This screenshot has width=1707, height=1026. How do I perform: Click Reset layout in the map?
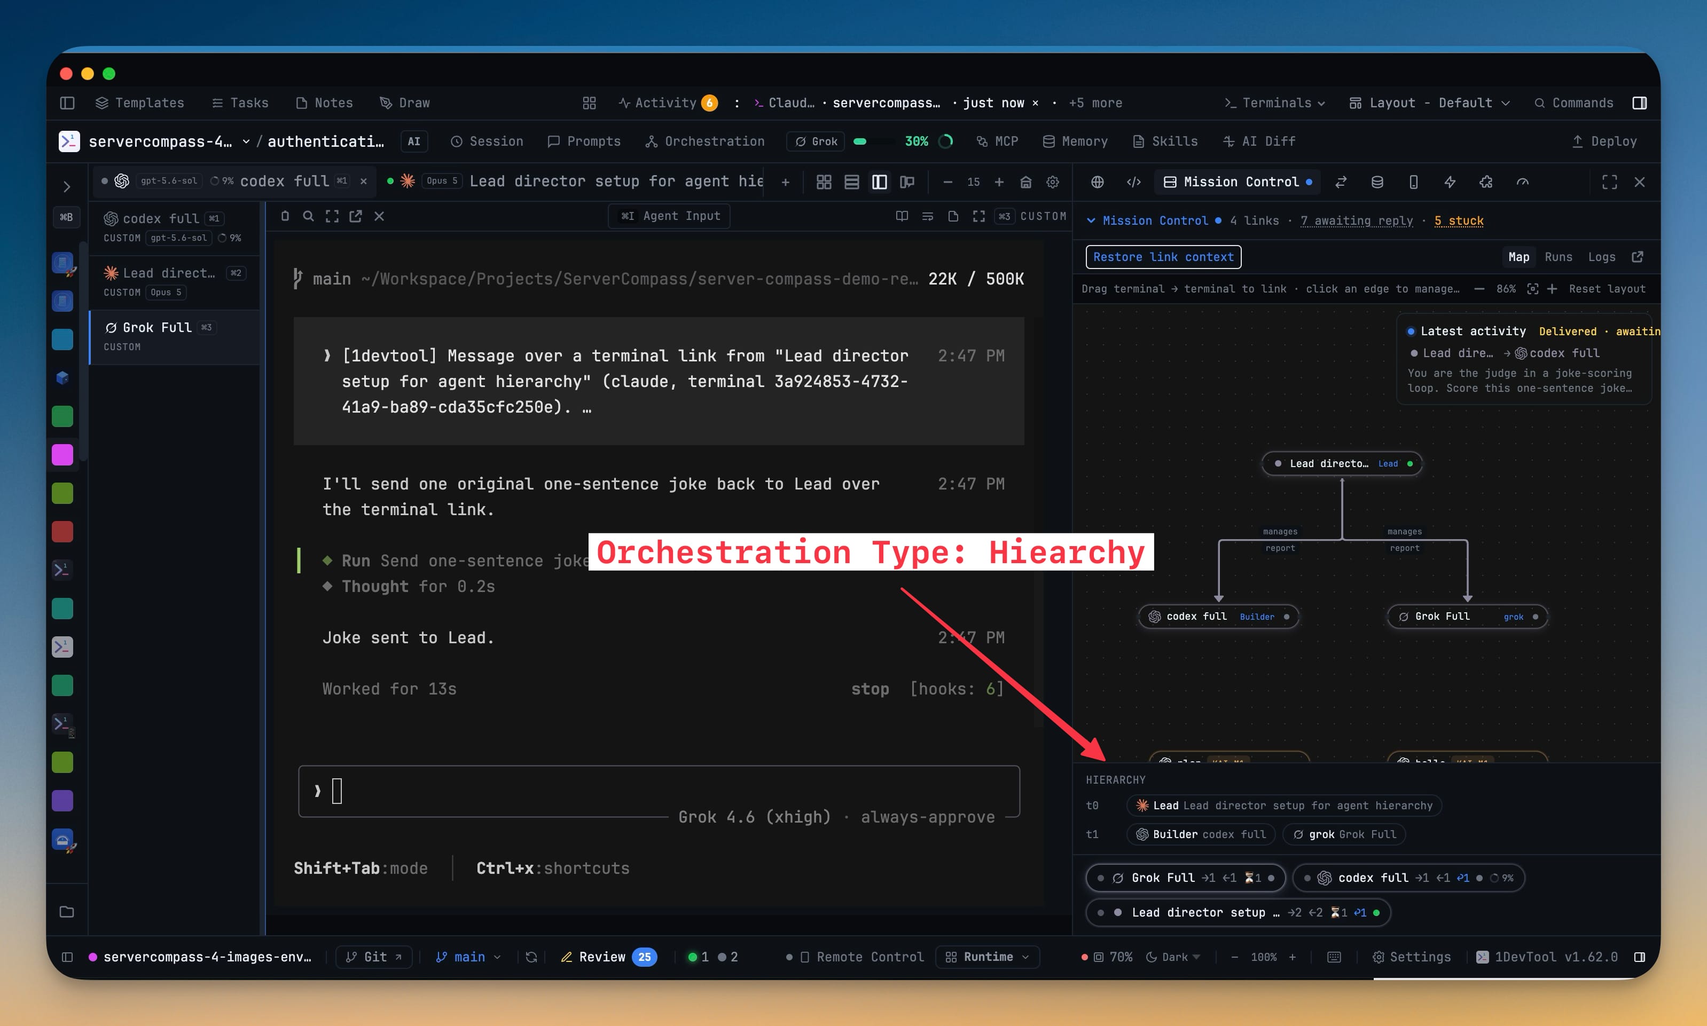1607,289
